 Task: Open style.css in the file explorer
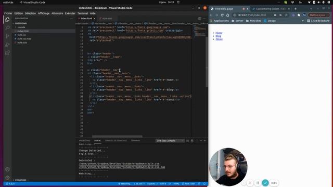coord(22,35)
